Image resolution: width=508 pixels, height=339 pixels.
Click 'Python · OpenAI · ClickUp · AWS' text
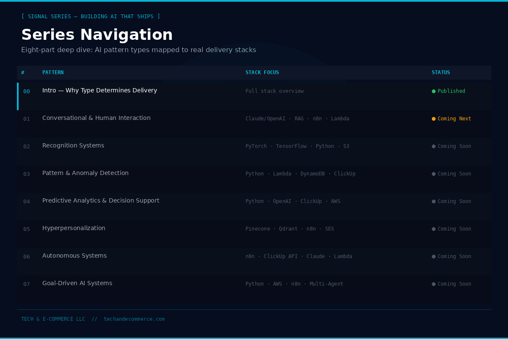pyautogui.click(x=293, y=201)
